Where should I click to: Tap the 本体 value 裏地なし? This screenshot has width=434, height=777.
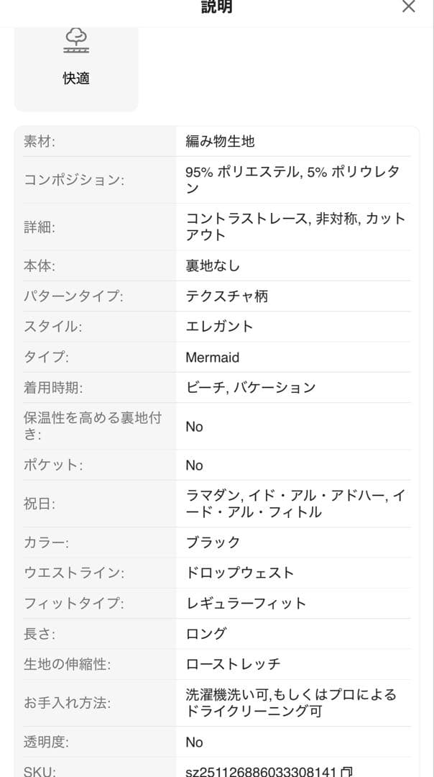tap(213, 265)
